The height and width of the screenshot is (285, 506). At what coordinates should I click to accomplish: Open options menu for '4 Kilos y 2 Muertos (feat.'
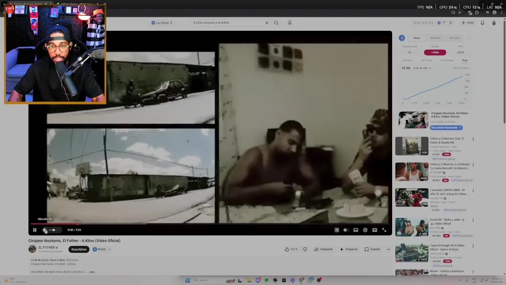pos(473,139)
